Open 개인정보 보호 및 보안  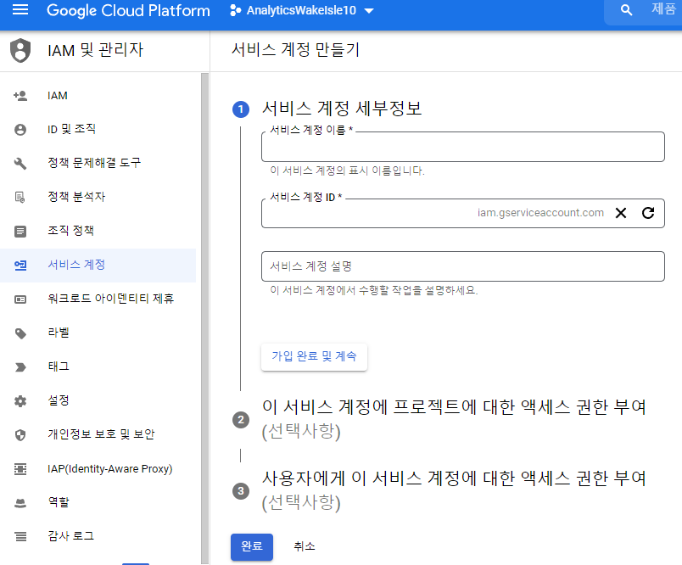(101, 434)
